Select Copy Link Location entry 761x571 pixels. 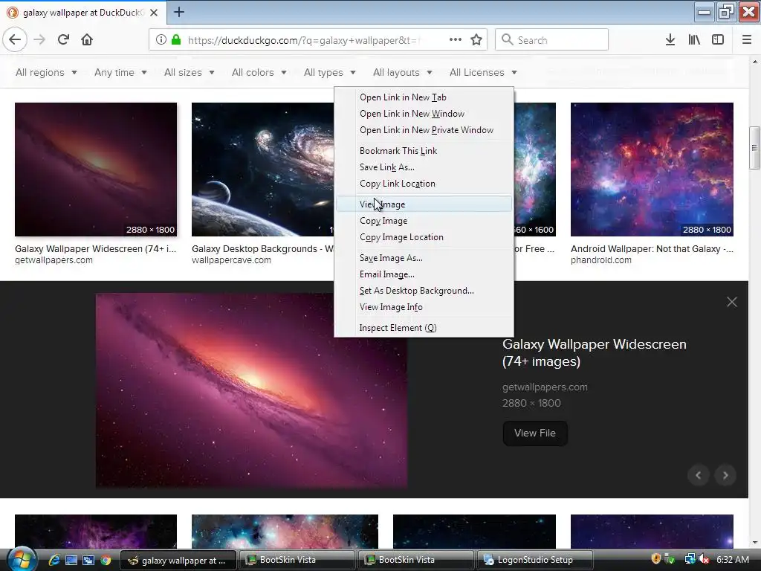(424, 184)
